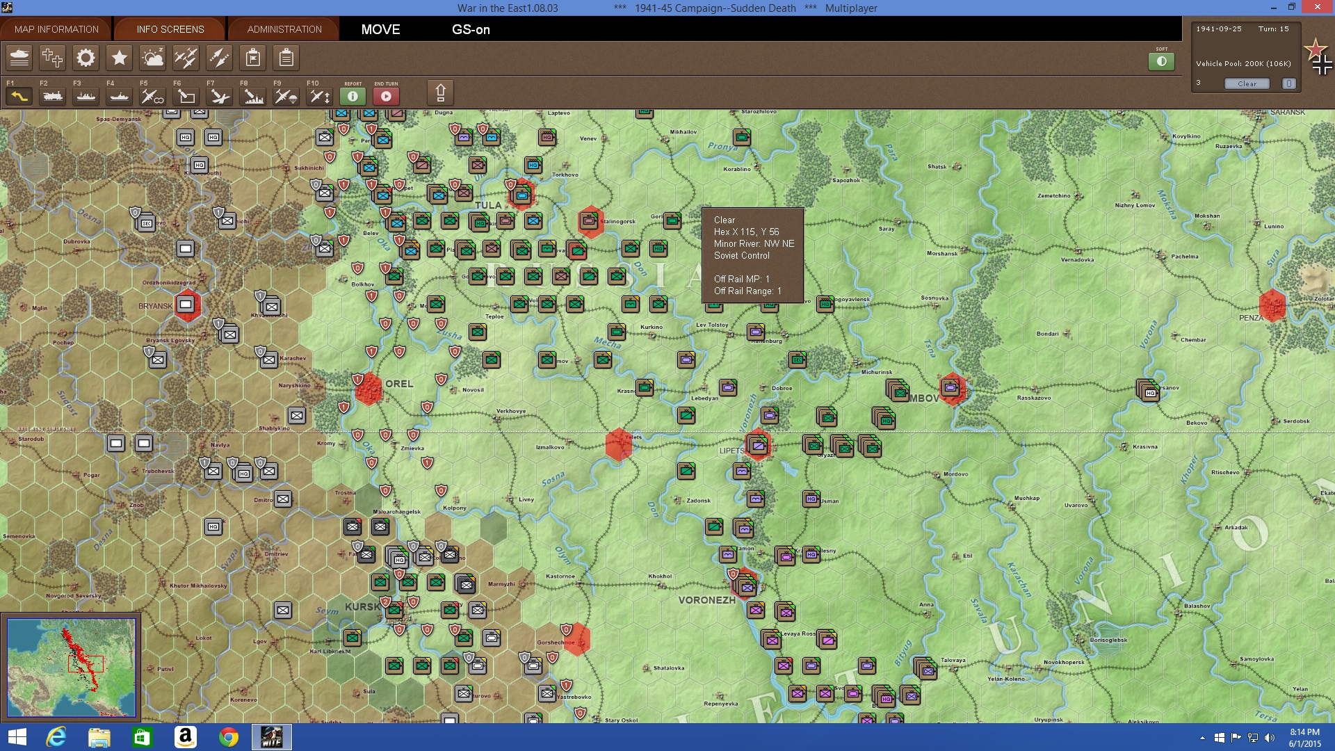Select the F2 rail move train icon
1335x751 pixels.
pyautogui.click(x=52, y=96)
